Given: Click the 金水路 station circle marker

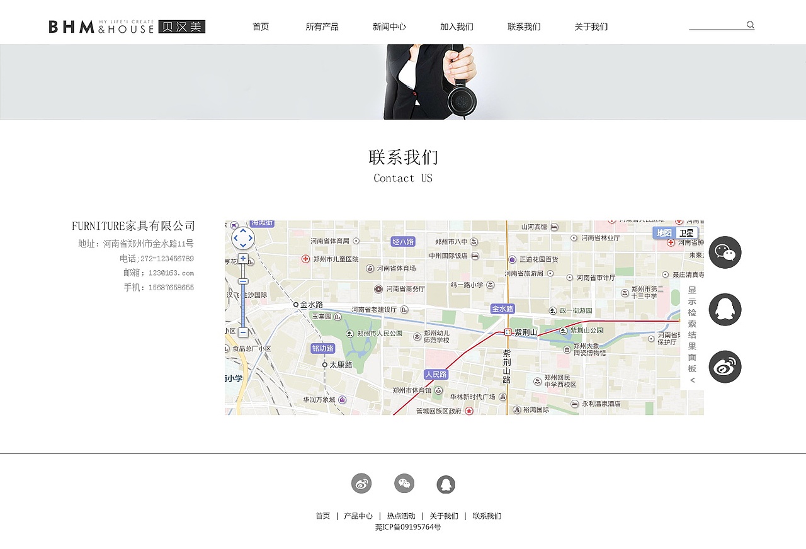Looking at the screenshot, I should pos(296,305).
